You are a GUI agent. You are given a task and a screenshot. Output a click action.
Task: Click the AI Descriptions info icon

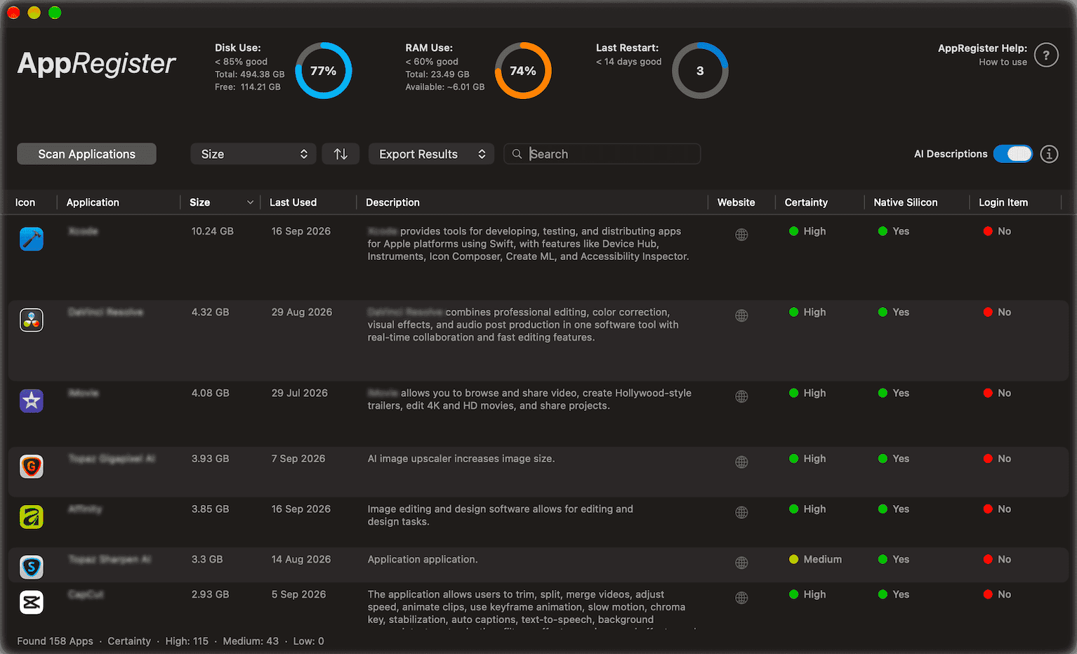tap(1049, 154)
